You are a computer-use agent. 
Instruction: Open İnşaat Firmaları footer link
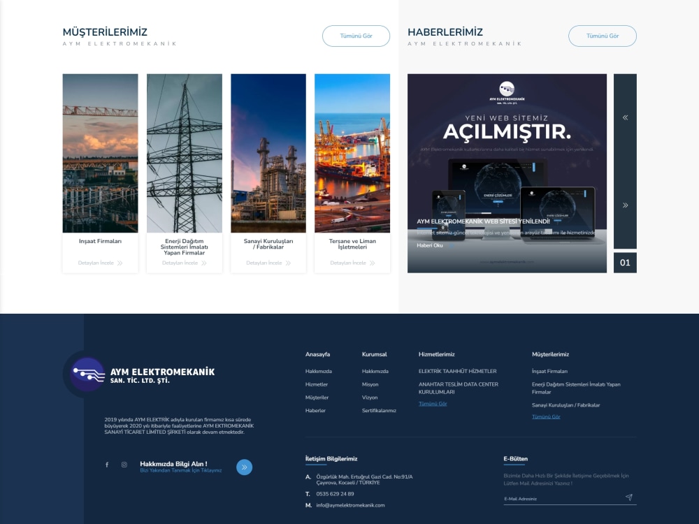[549, 371]
